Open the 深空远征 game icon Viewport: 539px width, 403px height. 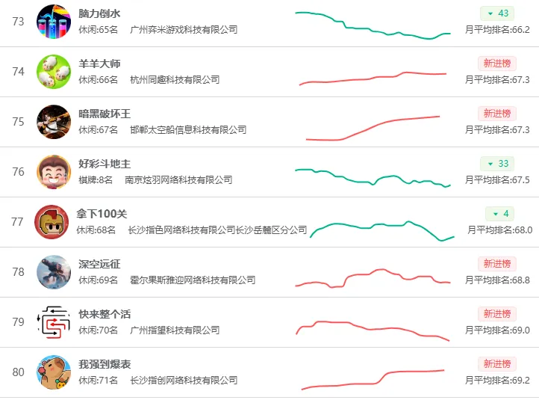click(54, 272)
